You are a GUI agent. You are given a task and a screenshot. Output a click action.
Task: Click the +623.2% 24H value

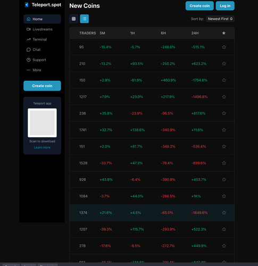pos(199,64)
